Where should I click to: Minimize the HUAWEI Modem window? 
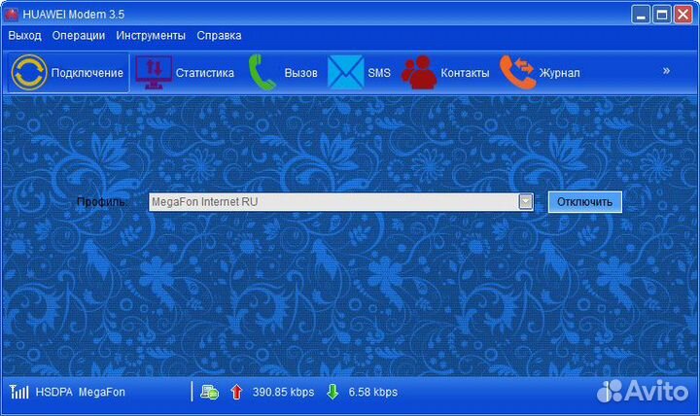point(640,15)
